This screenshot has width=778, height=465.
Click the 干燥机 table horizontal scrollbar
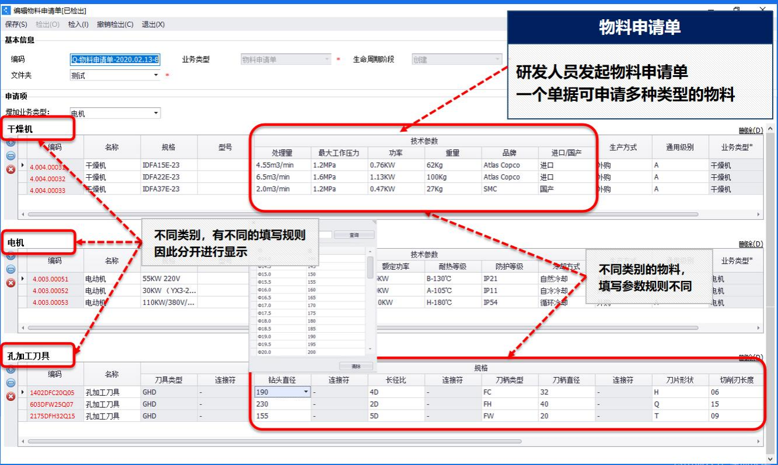point(362,214)
